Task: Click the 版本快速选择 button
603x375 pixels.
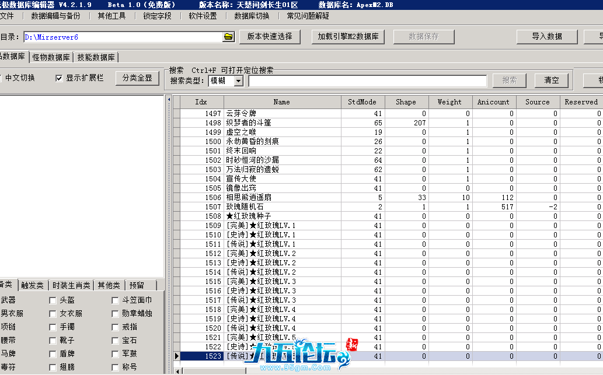Action: [270, 36]
